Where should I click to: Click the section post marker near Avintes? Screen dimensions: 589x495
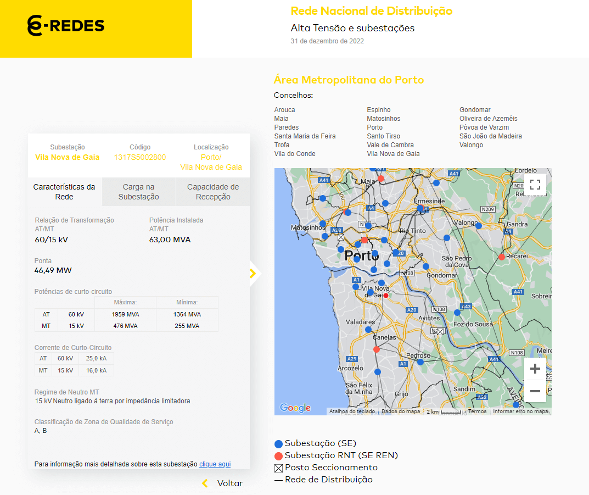point(439,331)
